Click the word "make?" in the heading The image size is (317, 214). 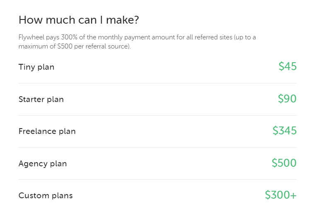(x=123, y=20)
